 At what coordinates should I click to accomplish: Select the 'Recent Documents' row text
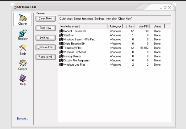[x=74, y=31]
